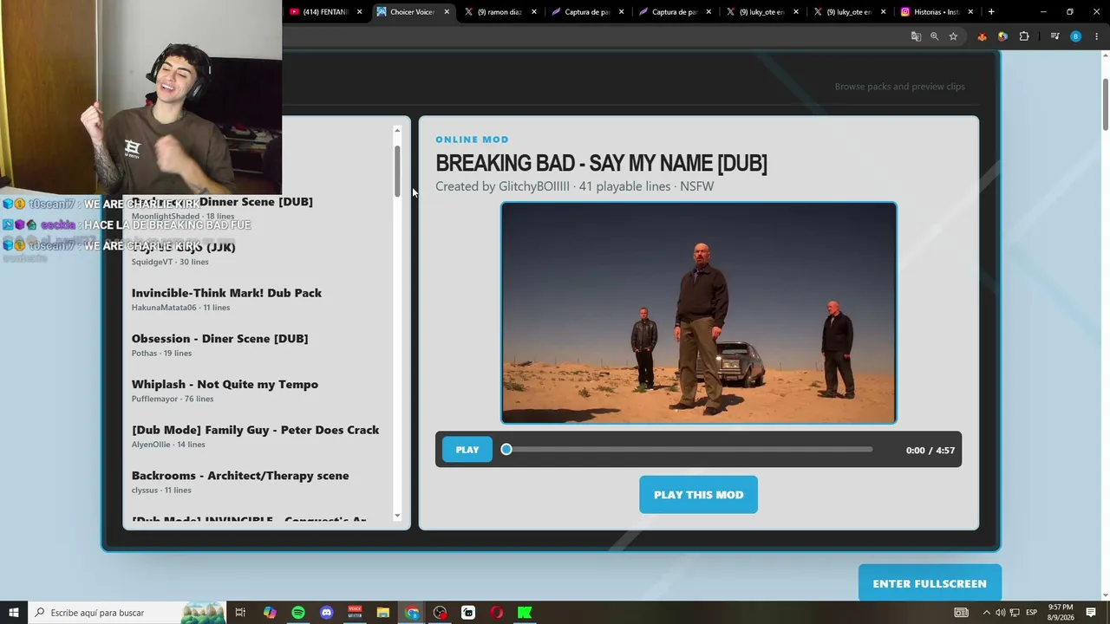
Task: Click the preview seek slider handle
Action: (506, 450)
